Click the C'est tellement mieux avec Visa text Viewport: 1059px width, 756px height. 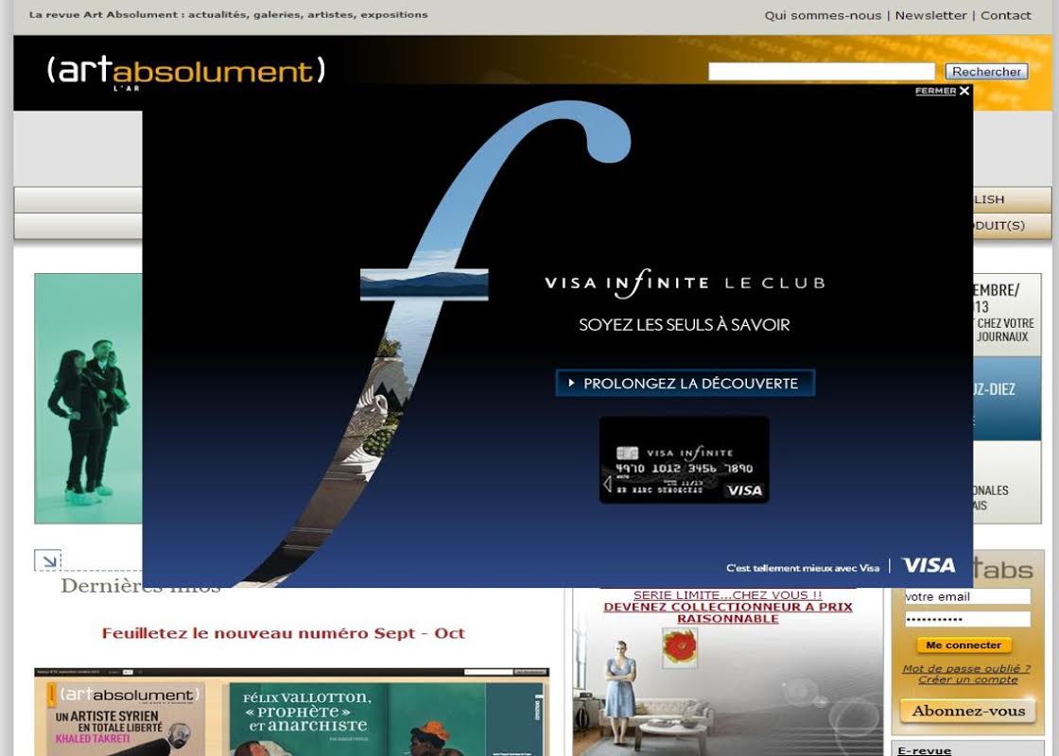[803, 568]
